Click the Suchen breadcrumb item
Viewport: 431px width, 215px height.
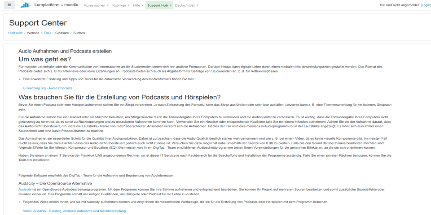point(79,33)
